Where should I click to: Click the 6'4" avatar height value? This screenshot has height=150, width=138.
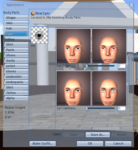tap(8, 117)
